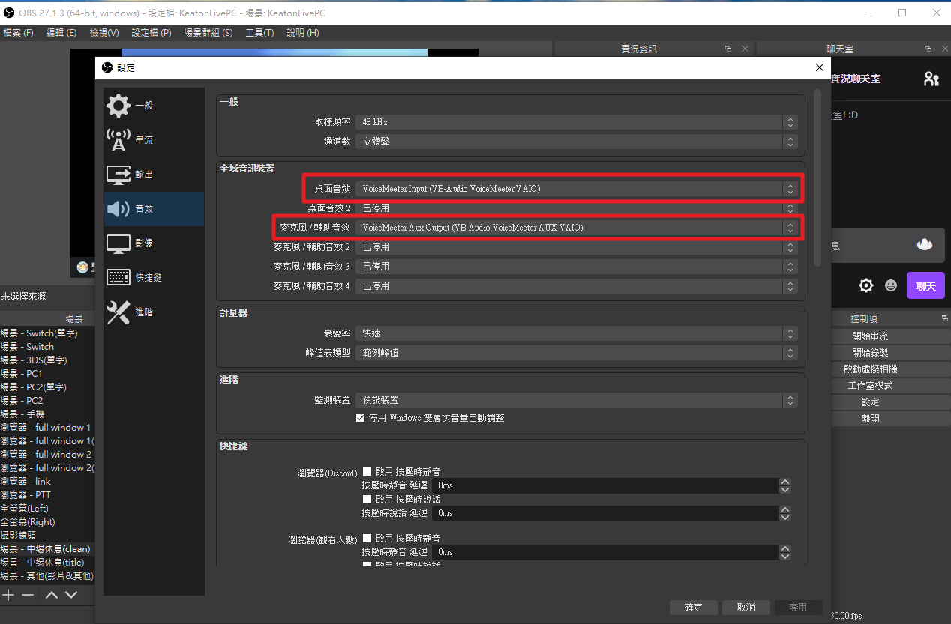The width and height of the screenshot is (951, 624).
Task: Close the 聊天室 dock panel
Action: (943, 49)
